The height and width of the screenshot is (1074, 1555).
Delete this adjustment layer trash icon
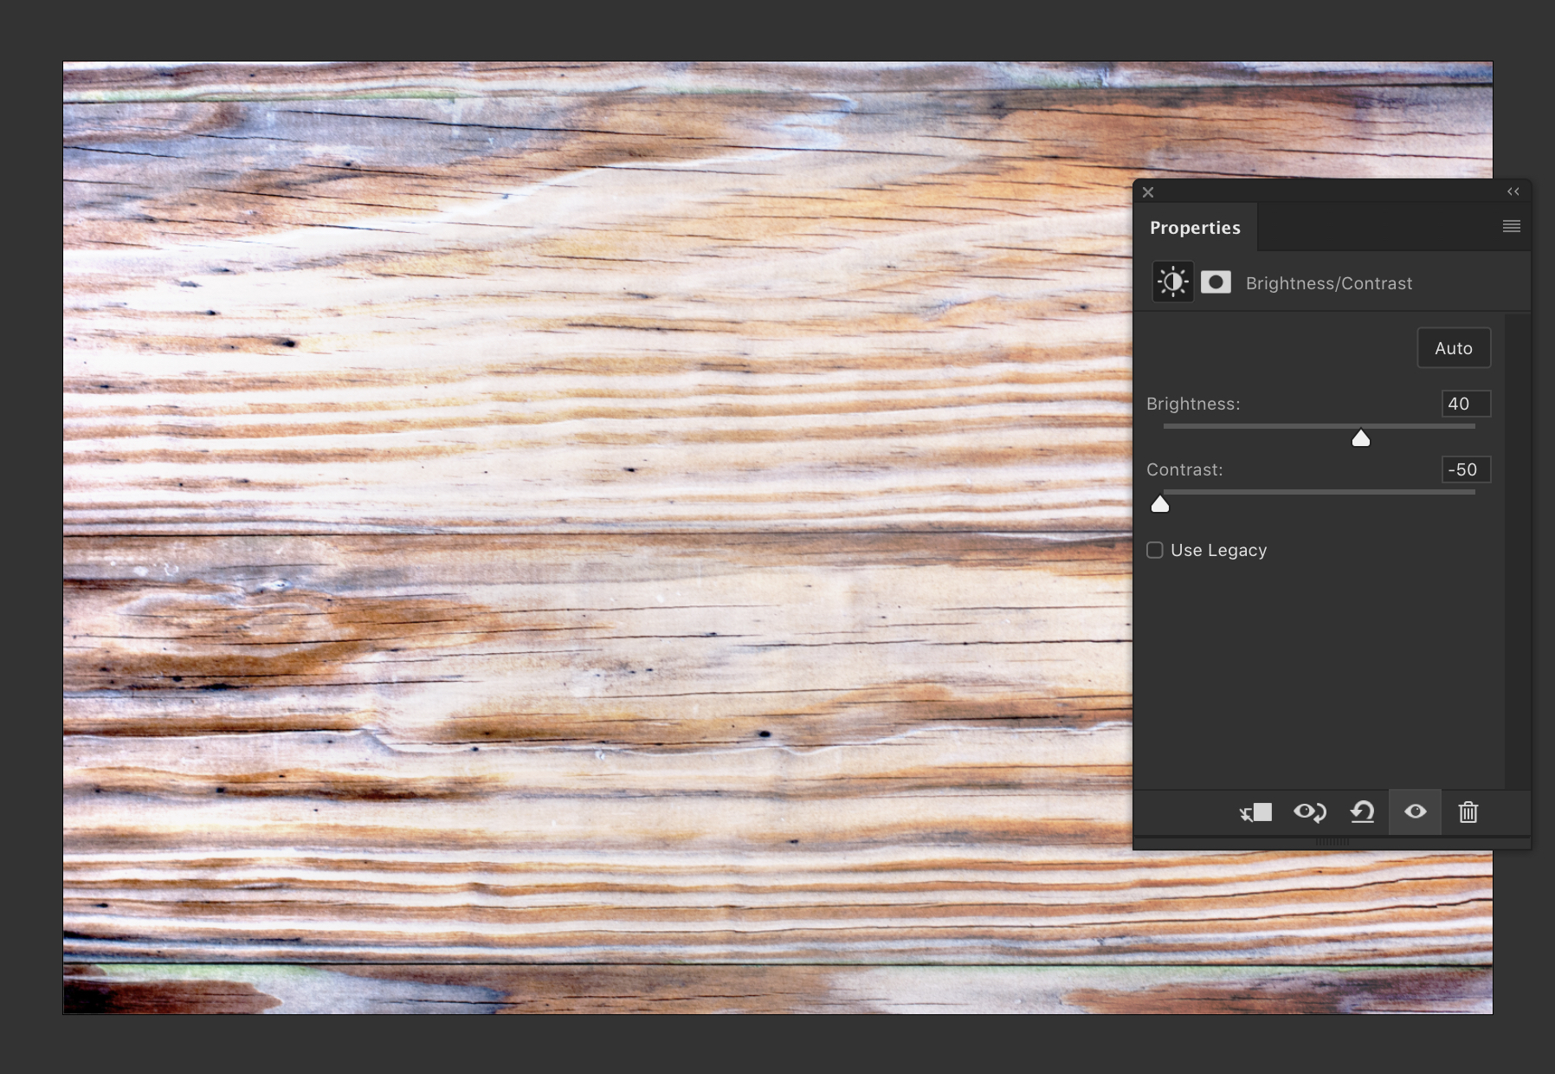1468,812
